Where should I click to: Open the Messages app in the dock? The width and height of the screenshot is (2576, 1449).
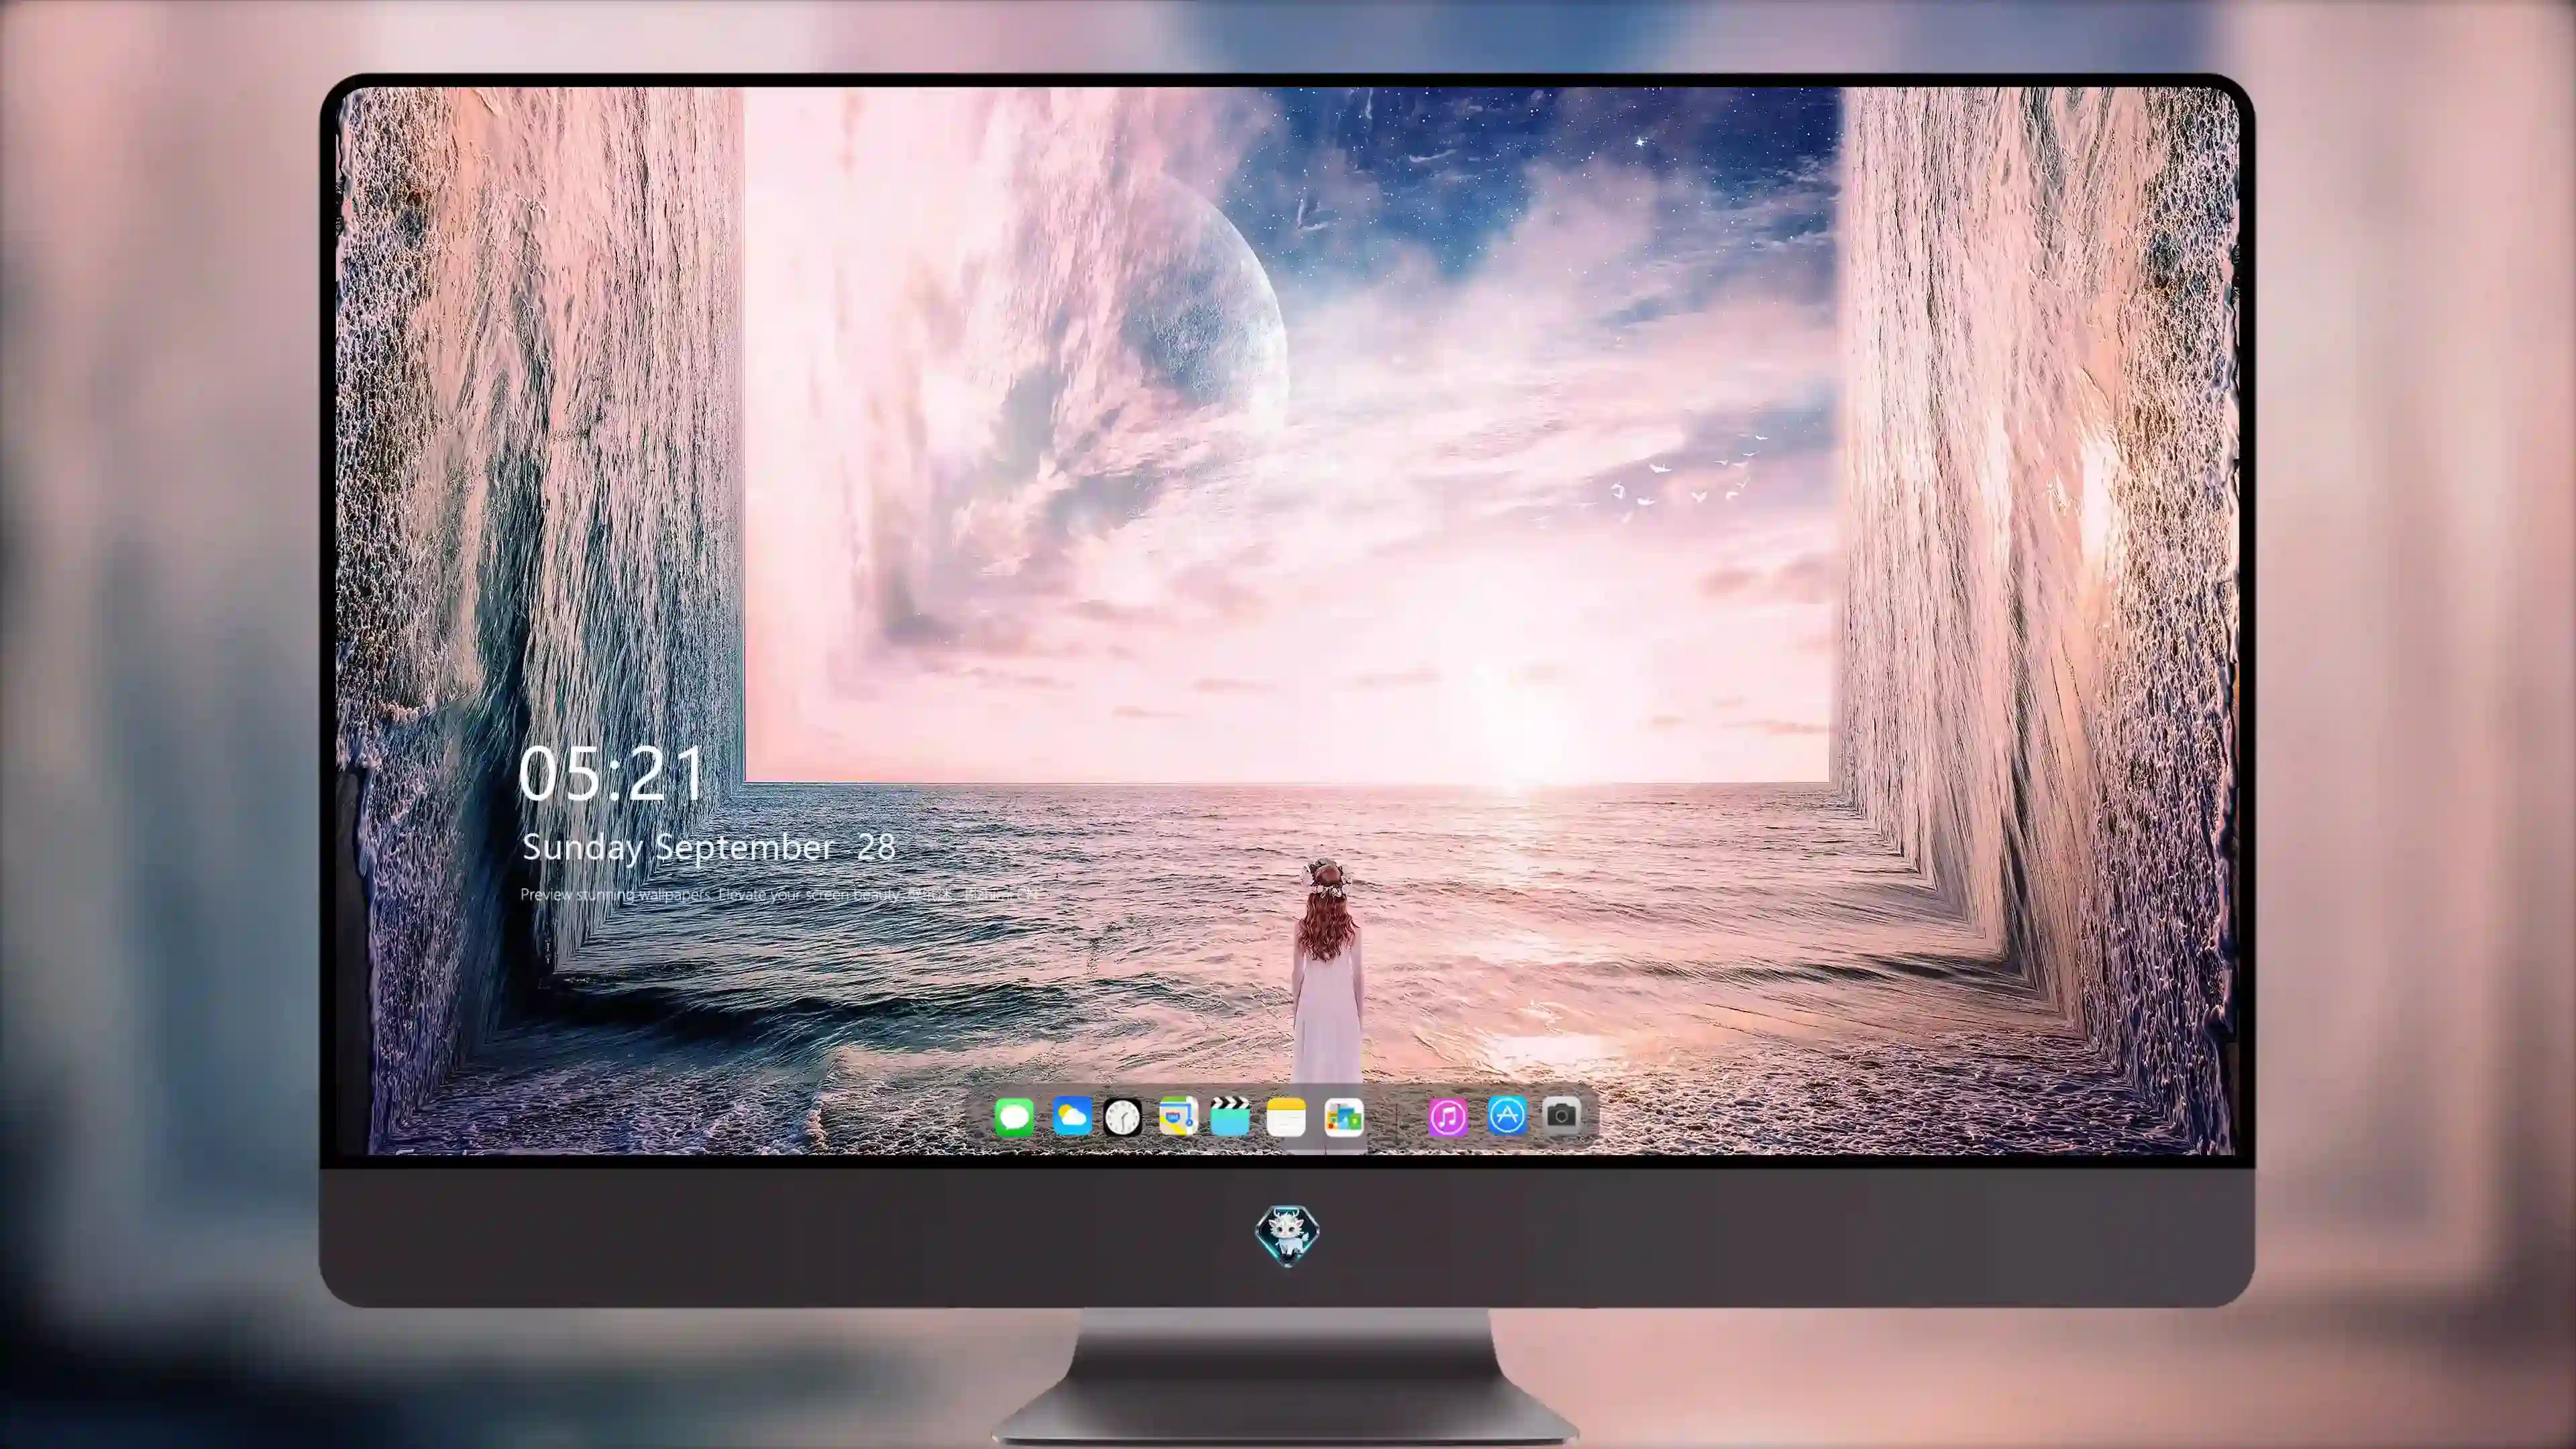click(1014, 1117)
